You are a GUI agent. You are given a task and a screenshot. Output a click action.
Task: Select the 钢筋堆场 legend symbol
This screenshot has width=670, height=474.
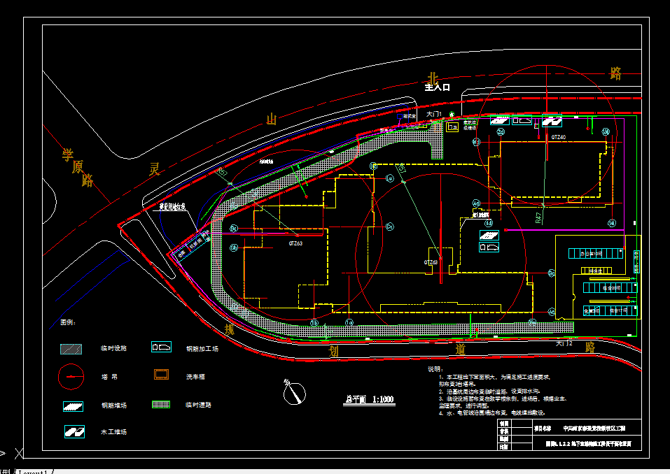tap(73, 406)
